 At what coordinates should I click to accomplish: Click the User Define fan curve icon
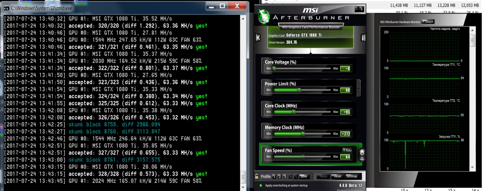[362, 154]
